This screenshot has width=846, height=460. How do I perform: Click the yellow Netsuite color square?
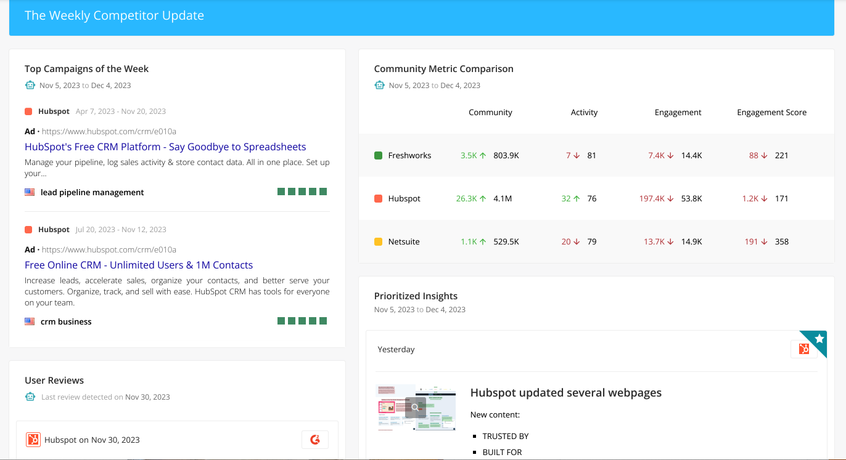click(379, 242)
